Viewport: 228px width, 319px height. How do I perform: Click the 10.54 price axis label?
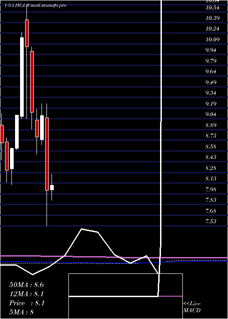[212, 8]
